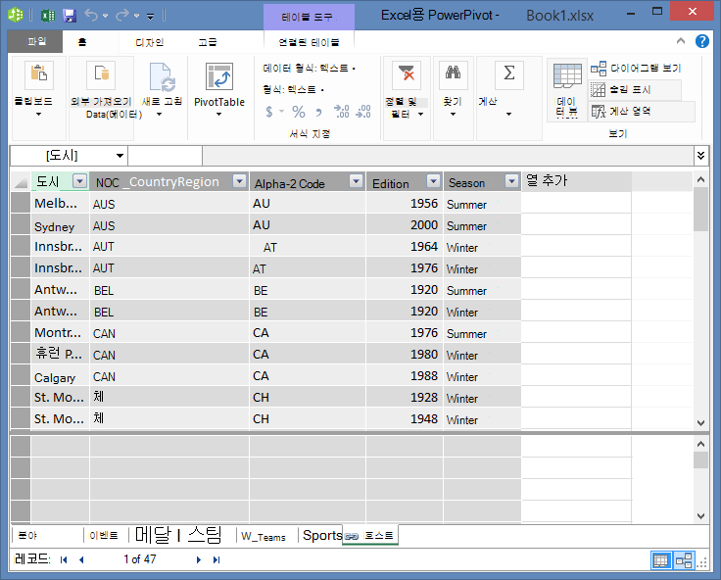Viewport: 721px width, 580px height.
Task: Click the Add Column header
Action: coord(577,181)
